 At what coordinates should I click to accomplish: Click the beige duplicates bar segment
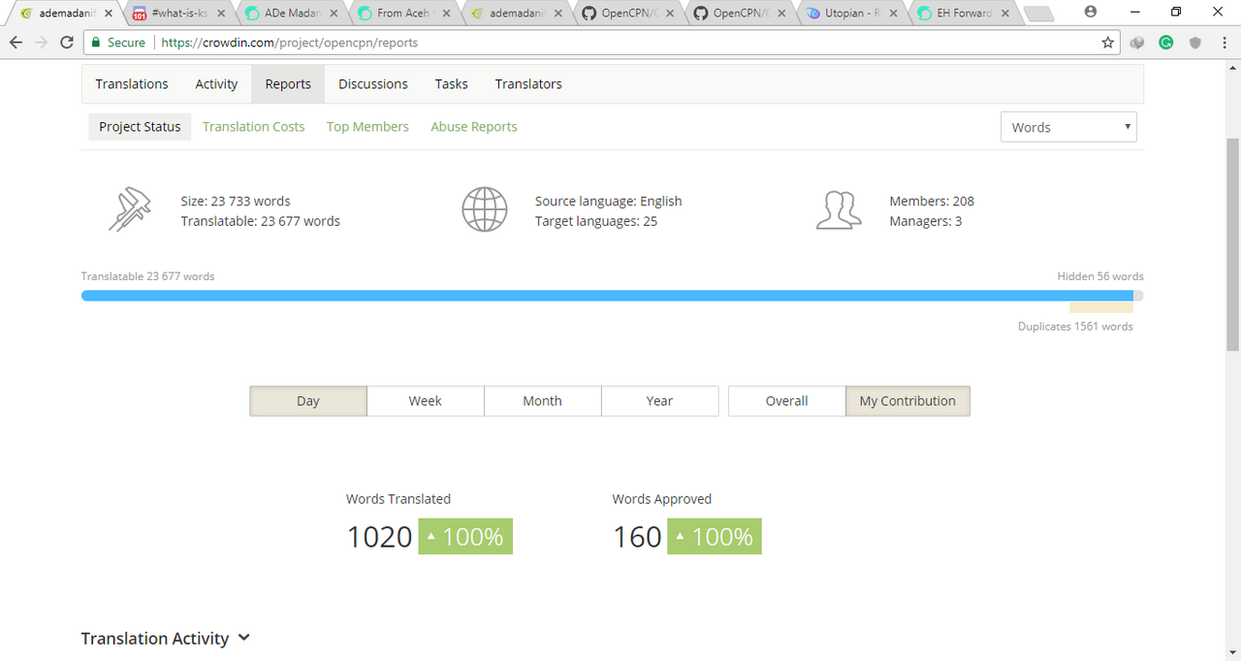pyautogui.click(x=1101, y=307)
